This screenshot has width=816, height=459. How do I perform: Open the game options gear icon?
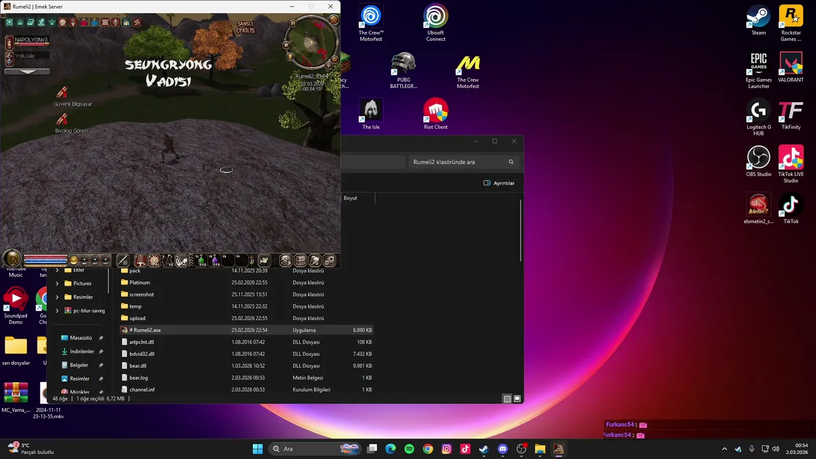(x=330, y=260)
